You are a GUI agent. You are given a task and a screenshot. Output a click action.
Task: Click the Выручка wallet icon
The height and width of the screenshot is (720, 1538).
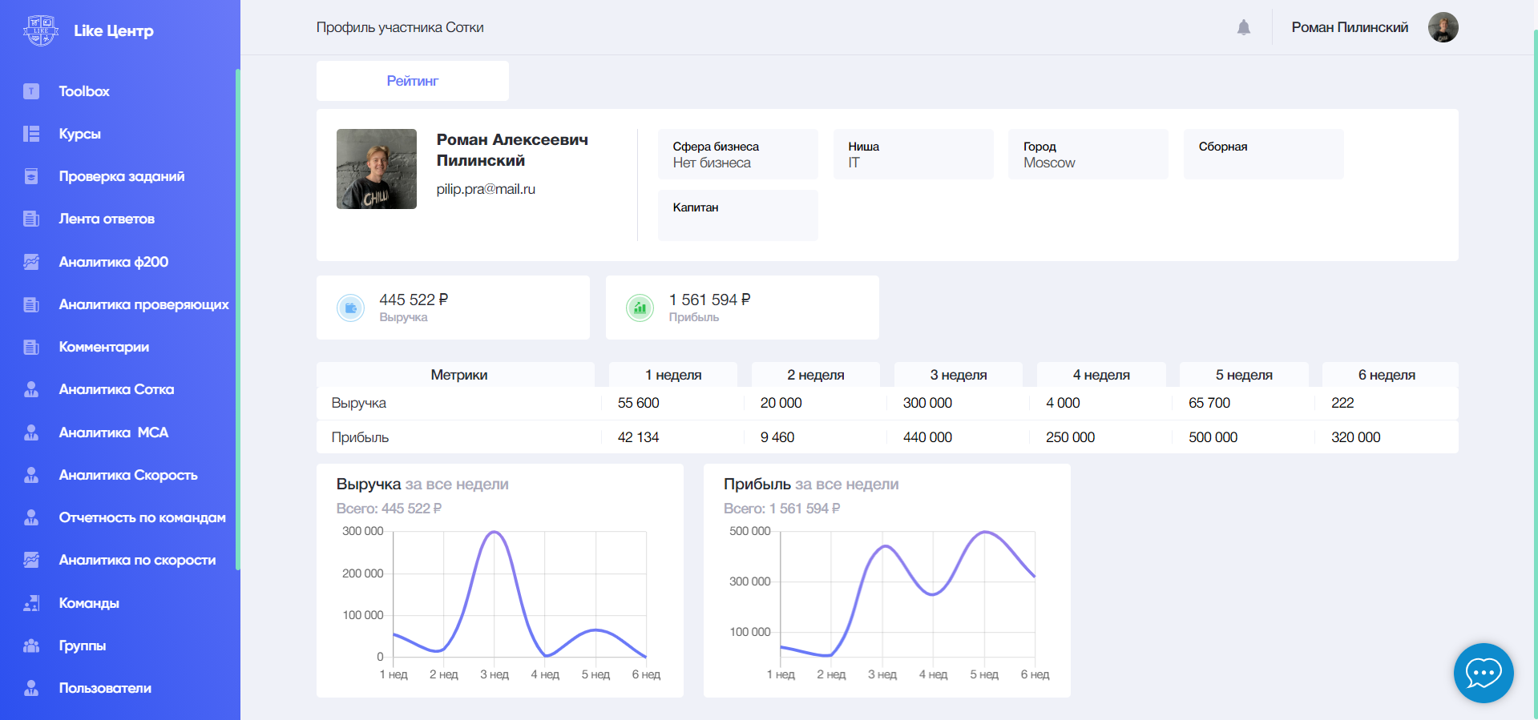point(350,308)
